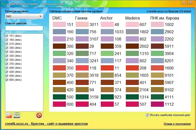This screenshot has height=130, width=196.
Task: Close the Таблица мулине window
Action: pos(191,2)
